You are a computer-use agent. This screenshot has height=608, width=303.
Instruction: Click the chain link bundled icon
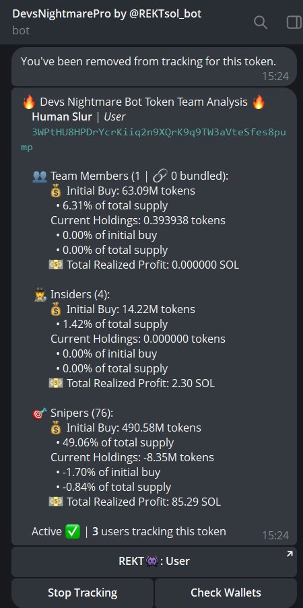160,176
